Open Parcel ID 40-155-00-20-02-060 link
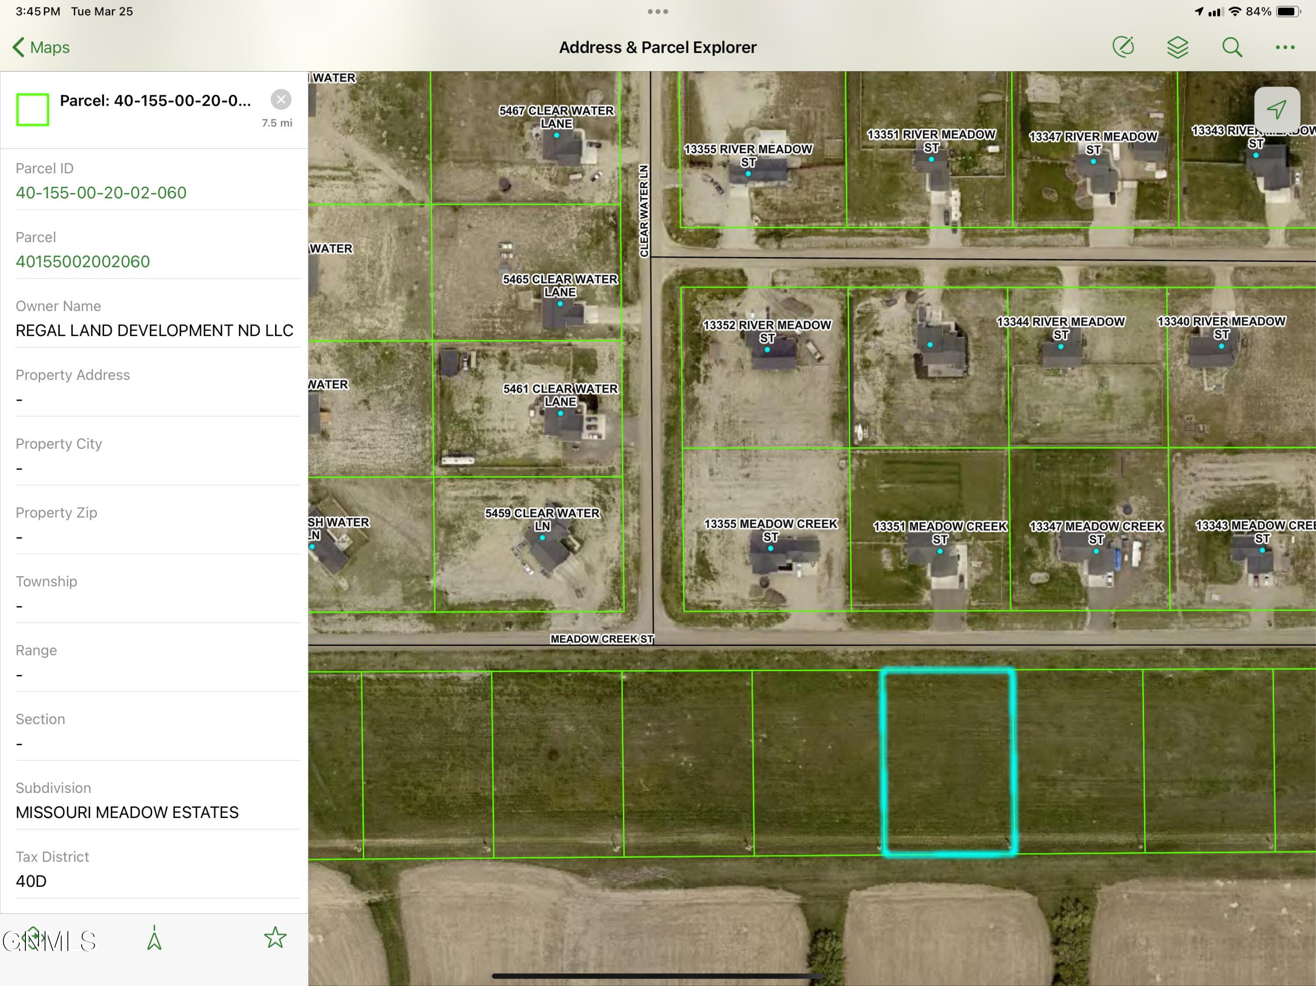Viewport: 1316px width, 986px height. click(101, 192)
